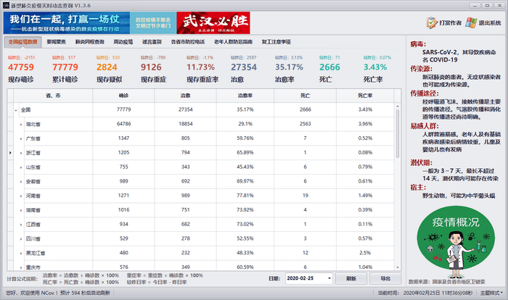
Task: Click 四川省 confirmed cell 529
Action: click(x=124, y=238)
